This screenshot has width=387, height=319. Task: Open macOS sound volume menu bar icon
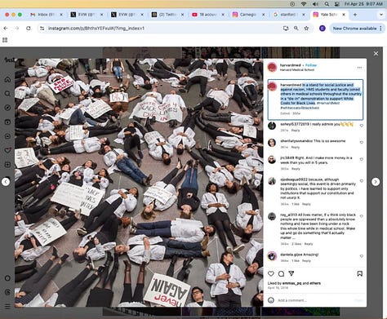[315, 4]
